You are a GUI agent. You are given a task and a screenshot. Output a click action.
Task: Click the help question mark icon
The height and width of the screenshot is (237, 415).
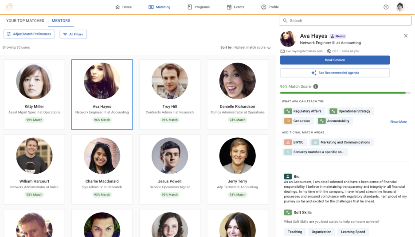point(386,7)
